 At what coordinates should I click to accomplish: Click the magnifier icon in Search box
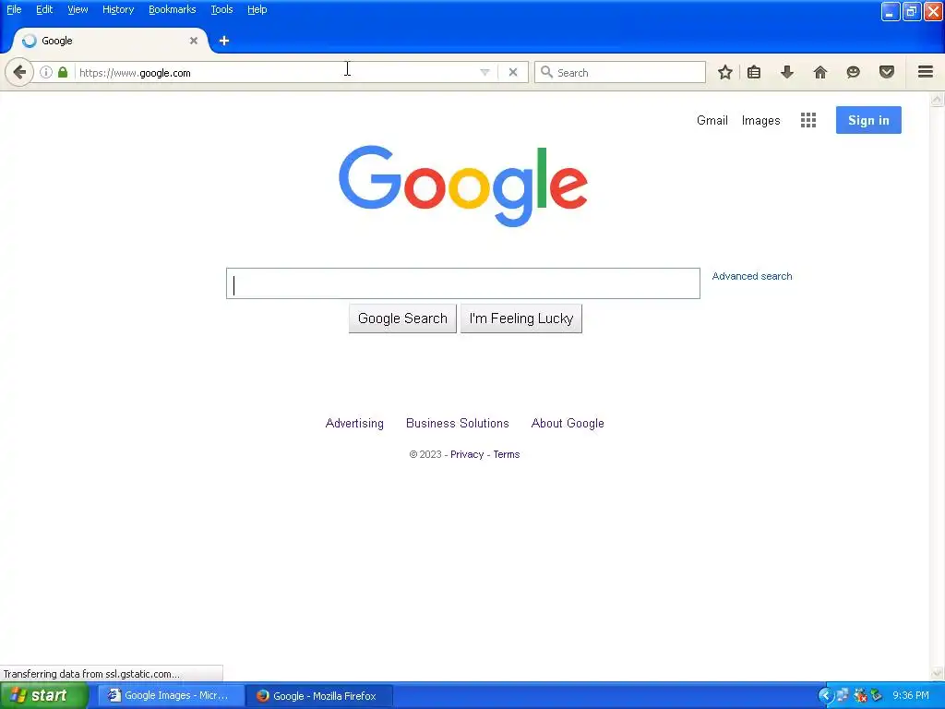[546, 72]
